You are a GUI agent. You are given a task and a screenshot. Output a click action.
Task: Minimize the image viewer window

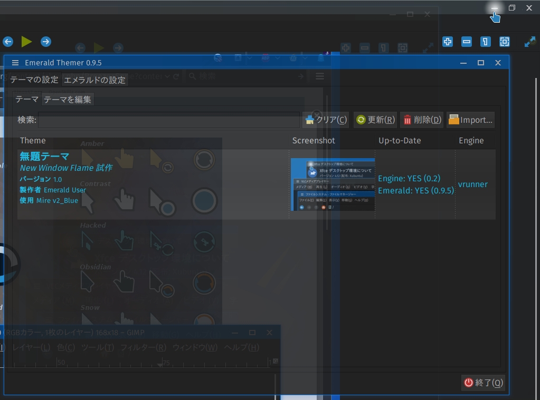point(495,7)
